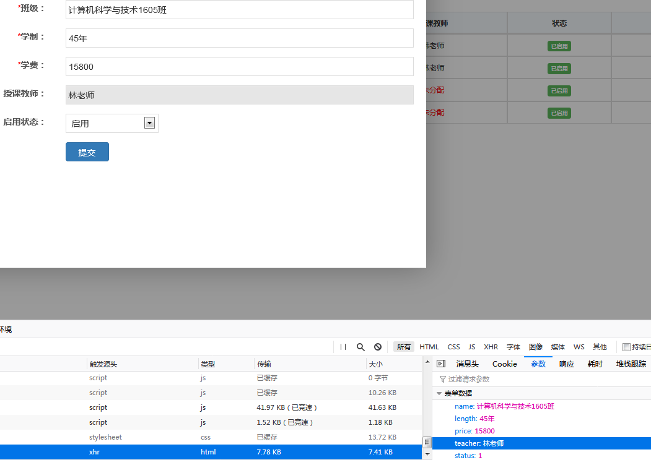
Task: Click the 已启用 badge in the first table row
Action: 559,46
